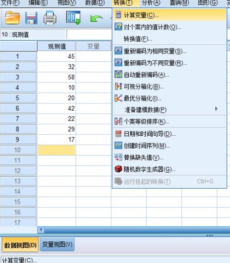
Task: Click the recall dialog toolbar icon
Action: pyautogui.click(x=74, y=18)
